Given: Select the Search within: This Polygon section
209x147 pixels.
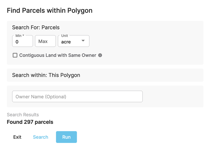Looking at the screenshot, I should (x=46, y=75).
